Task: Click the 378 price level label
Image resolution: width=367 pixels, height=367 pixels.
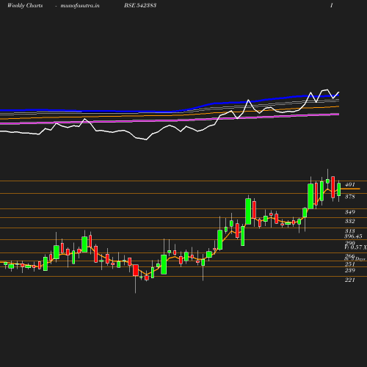Action: point(349,197)
